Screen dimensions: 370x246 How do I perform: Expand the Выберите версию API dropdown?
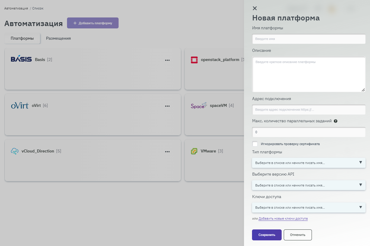(x=308, y=185)
